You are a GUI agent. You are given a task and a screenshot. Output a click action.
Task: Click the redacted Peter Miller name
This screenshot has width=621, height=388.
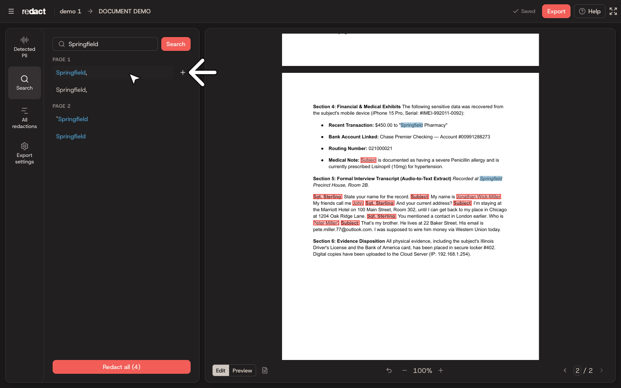[326, 223]
